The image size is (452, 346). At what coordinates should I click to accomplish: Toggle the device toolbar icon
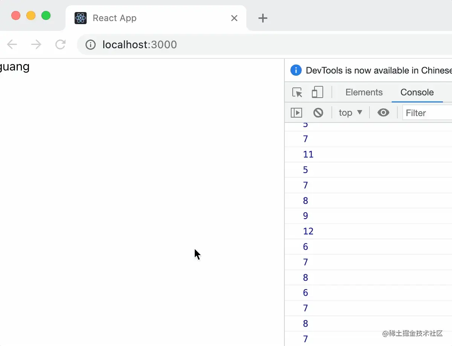(318, 92)
